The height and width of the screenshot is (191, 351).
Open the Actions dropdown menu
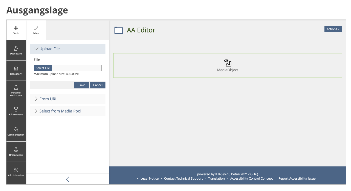click(x=333, y=29)
